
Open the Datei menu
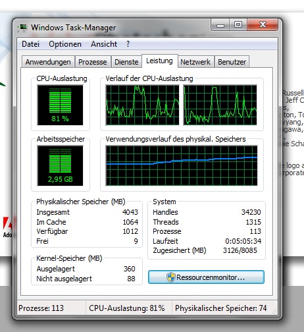pos(31,44)
